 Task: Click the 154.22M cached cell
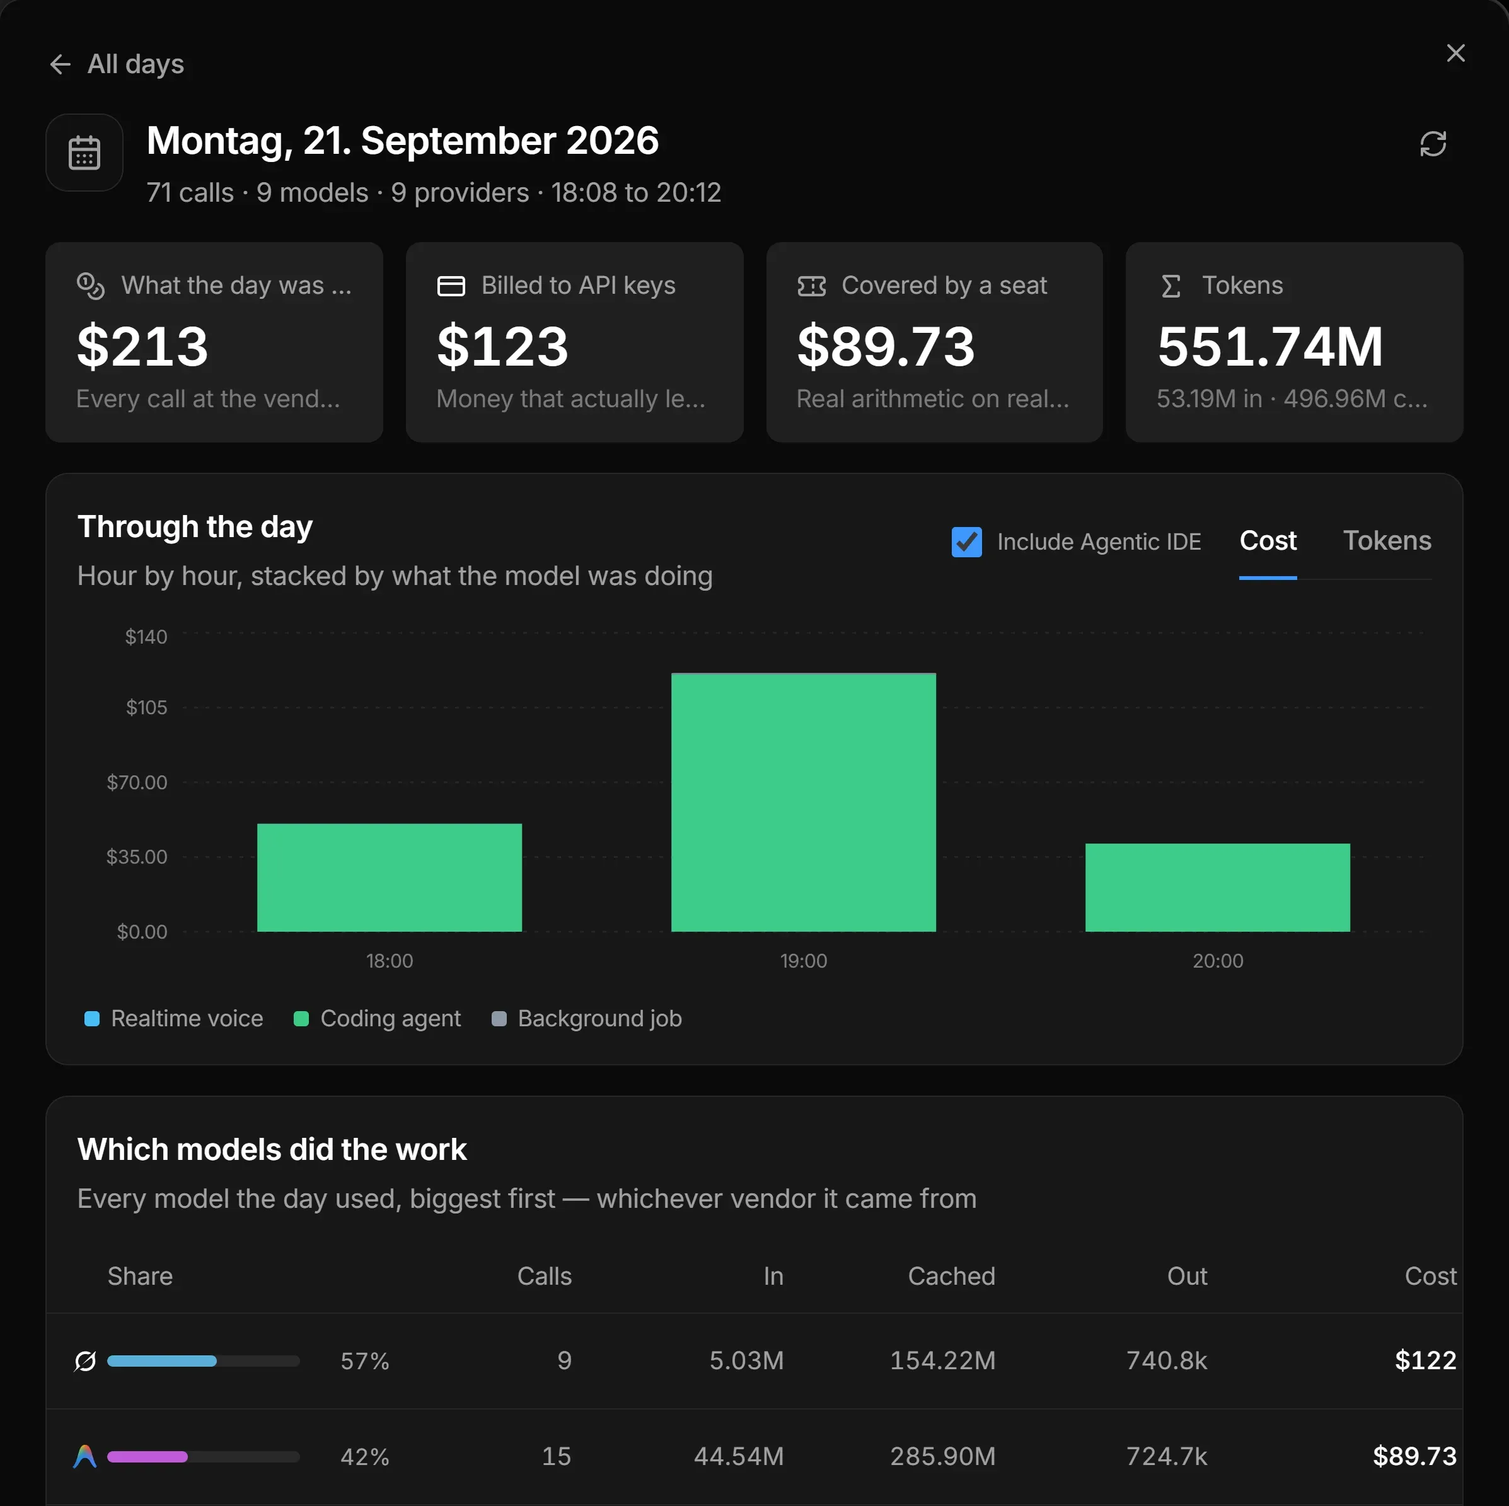pyautogui.click(x=943, y=1362)
